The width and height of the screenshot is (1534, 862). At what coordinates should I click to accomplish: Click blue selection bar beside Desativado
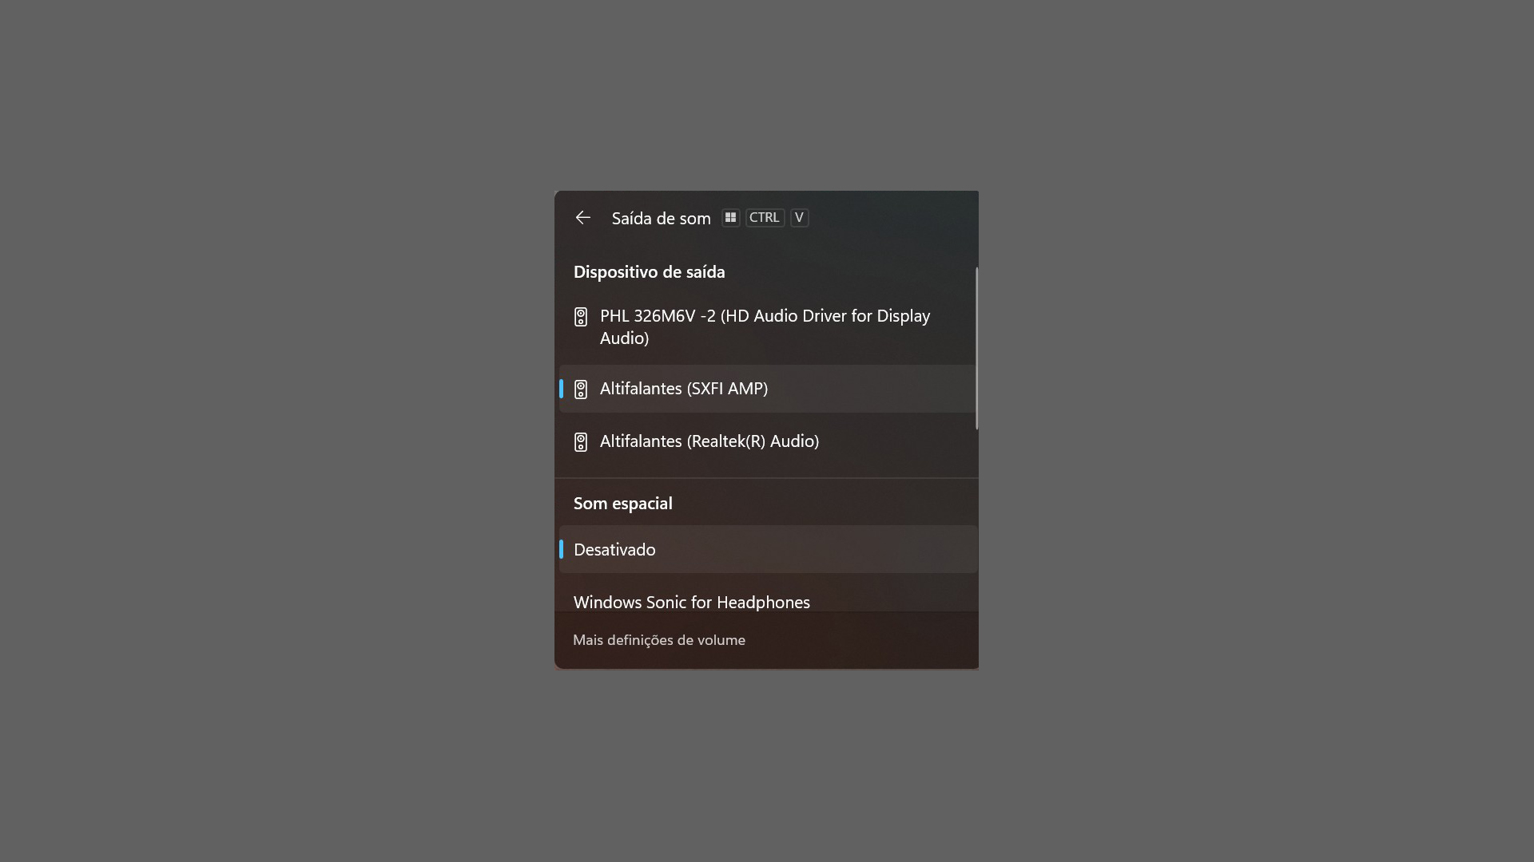[x=561, y=550]
